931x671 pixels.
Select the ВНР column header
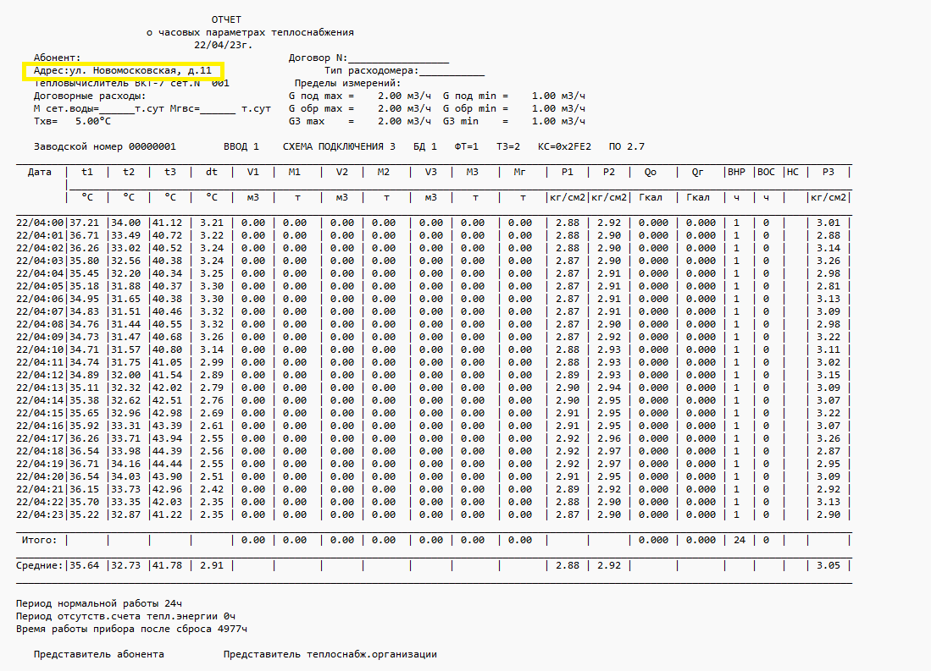[x=736, y=172]
